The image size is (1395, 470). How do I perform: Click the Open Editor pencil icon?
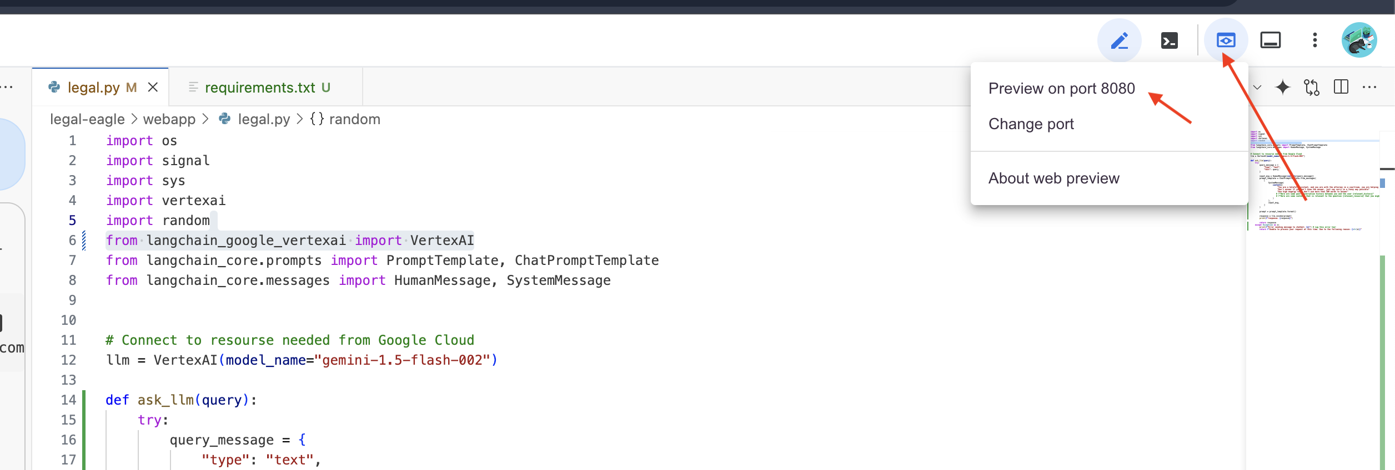(x=1119, y=40)
